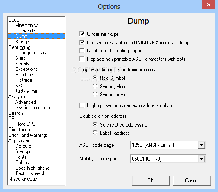Select the highlighted Dump tree item
This screenshot has height=192, width=218.
click(36, 36)
